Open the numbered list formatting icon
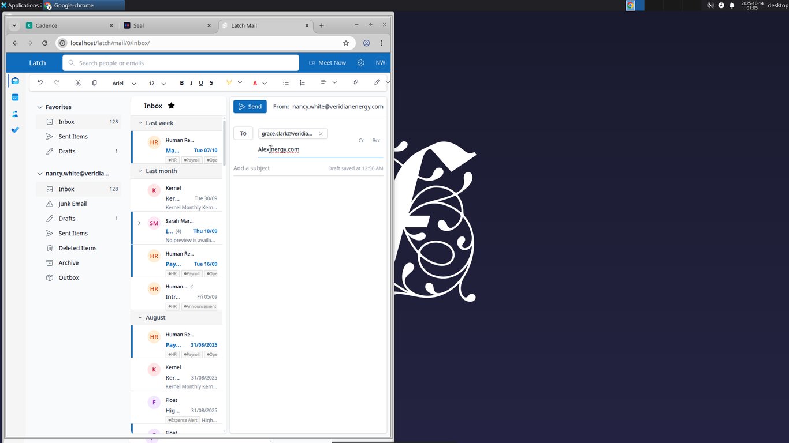789x443 pixels. coord(302,83)
